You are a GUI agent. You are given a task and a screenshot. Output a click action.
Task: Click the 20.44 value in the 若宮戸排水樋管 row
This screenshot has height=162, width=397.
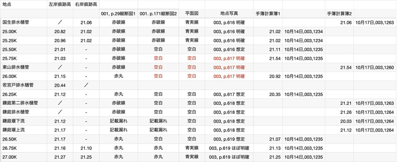[x=60, y=85]
